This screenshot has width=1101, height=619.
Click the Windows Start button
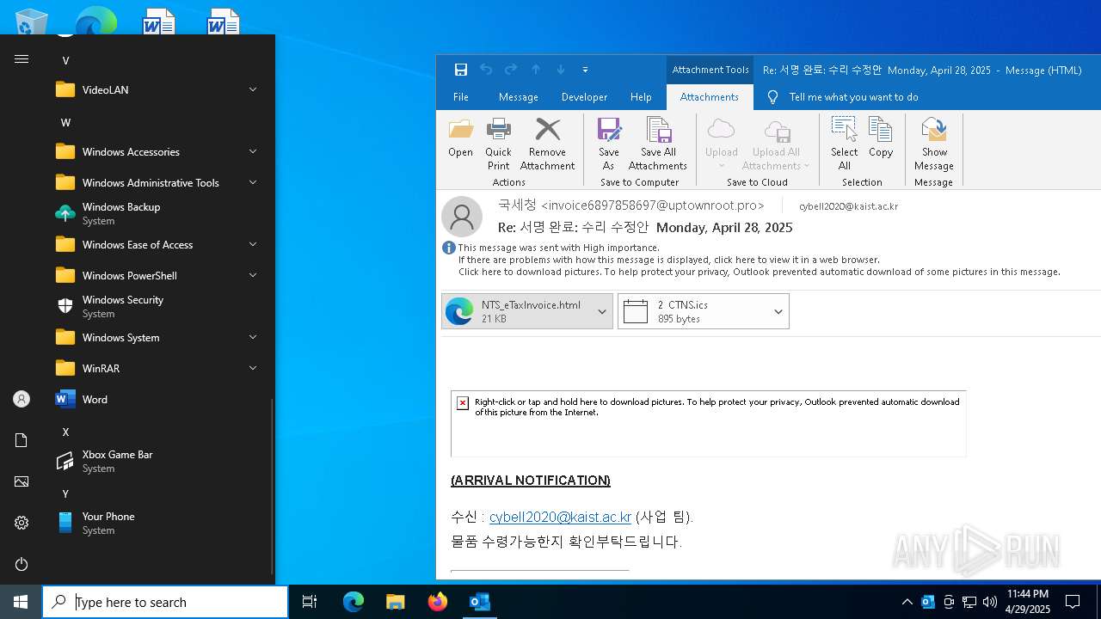[21, 602]
